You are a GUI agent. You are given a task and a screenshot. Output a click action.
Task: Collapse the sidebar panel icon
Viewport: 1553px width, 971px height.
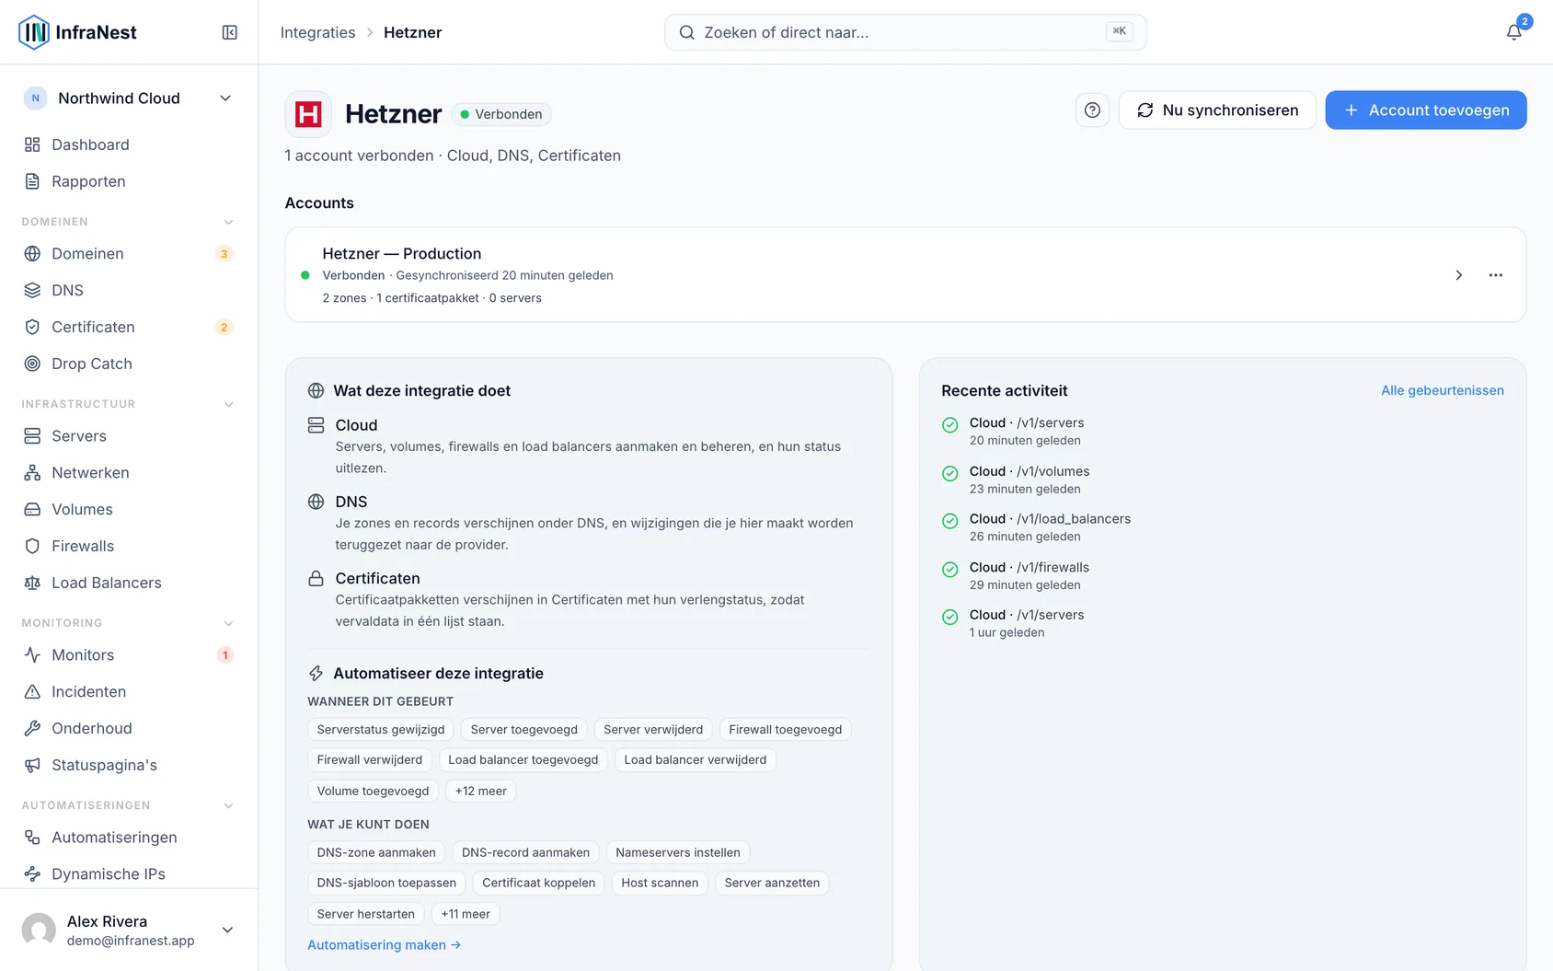tap(230, 32)
